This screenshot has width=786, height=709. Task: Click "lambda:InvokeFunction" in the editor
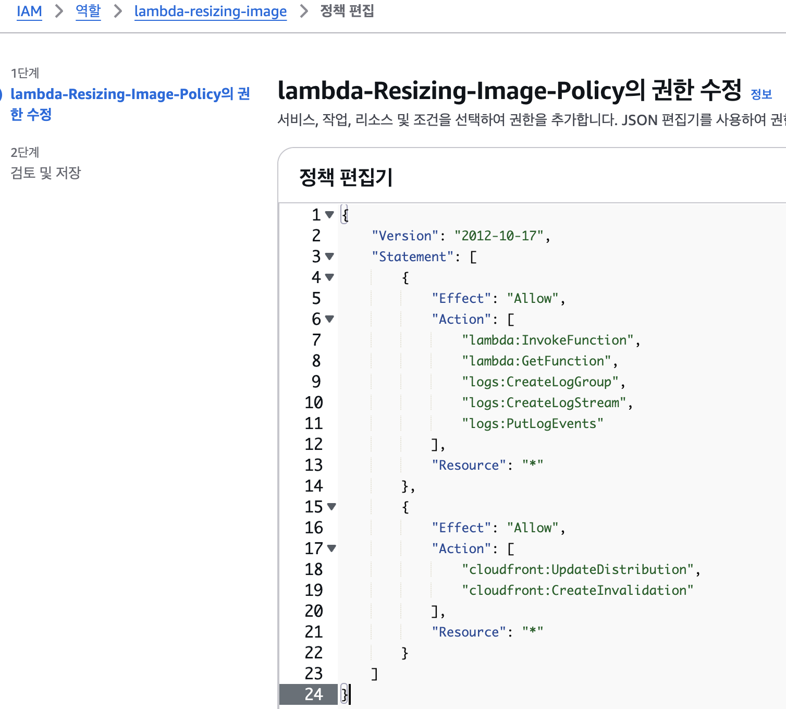[x=547, y=340]
